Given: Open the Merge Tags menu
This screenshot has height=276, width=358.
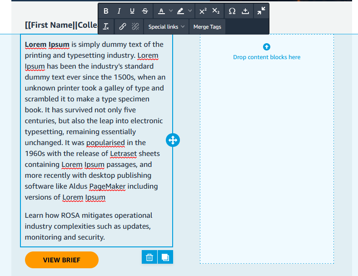Looking at the screenshot, I should pyautogui.click(x=207, y=27).
